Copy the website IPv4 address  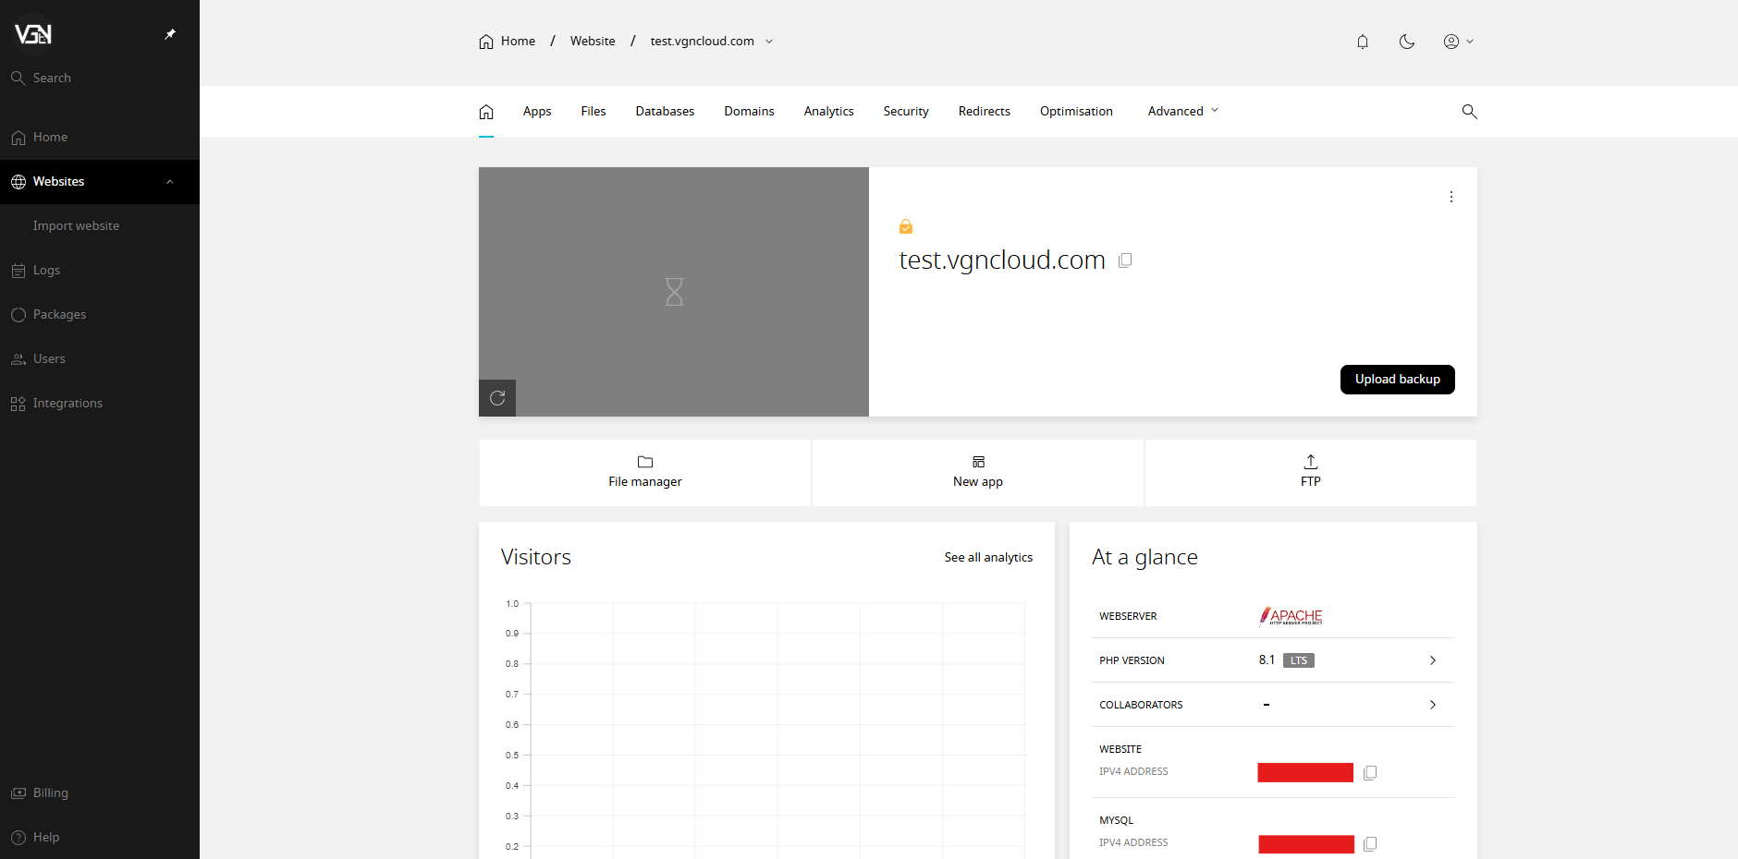coord(1370,772)
